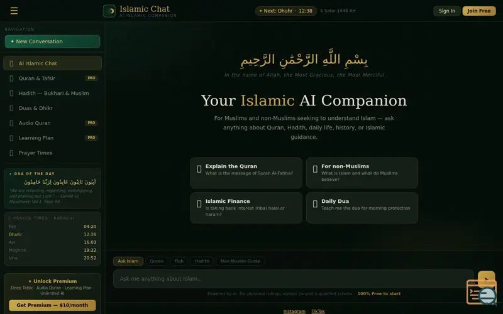503x314 pixels.
Task: Open the TikTok link
Action: (x=318, y=311)
